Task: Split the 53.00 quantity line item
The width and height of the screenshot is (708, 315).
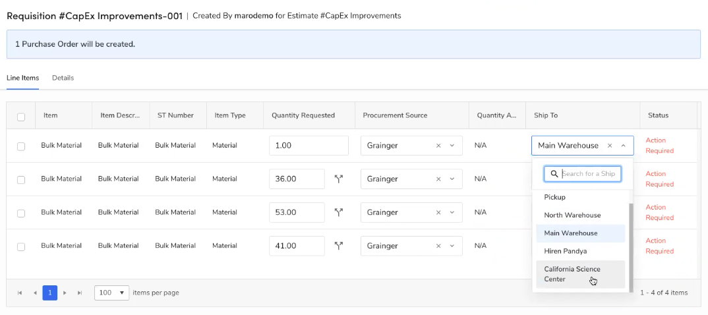Action: 339,212
